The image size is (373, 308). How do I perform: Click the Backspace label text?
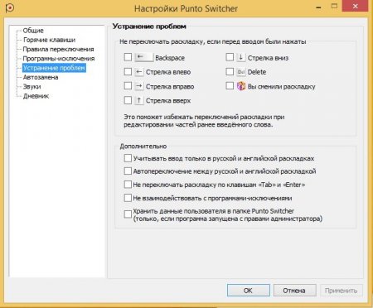tap(170, 58)
